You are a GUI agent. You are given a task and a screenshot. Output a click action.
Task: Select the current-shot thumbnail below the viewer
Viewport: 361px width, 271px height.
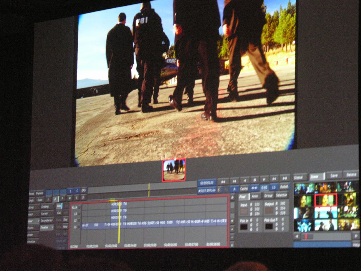[174, 170]
